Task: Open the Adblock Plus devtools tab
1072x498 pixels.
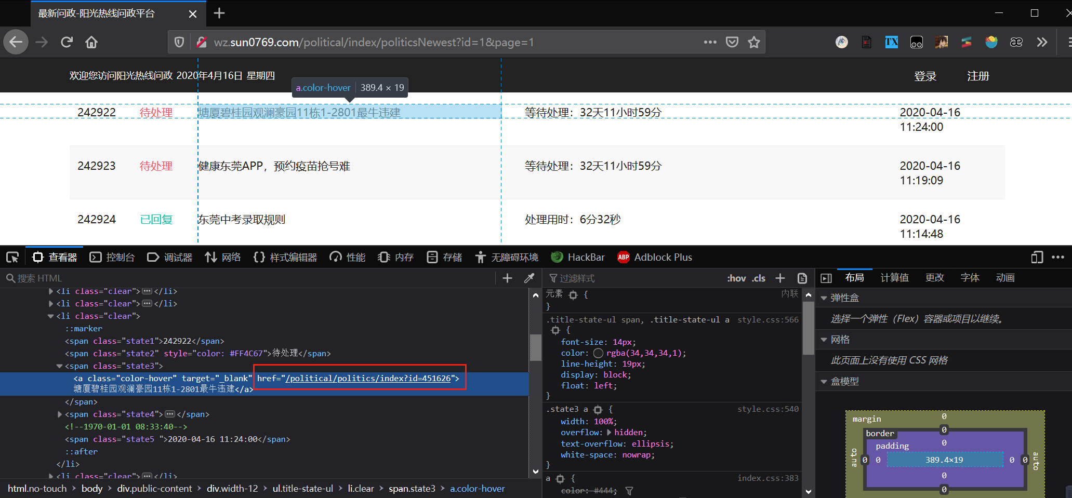Action: click(x=655, y=257)
